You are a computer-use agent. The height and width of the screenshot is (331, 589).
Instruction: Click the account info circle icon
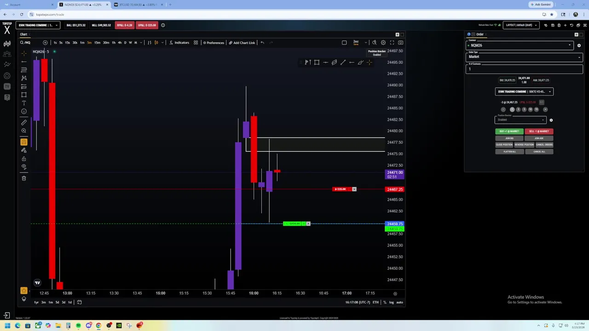(163, 25)
